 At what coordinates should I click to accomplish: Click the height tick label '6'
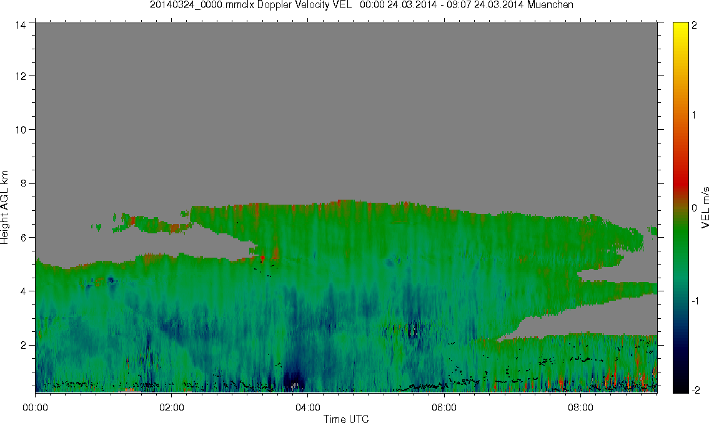coord(22,238)
